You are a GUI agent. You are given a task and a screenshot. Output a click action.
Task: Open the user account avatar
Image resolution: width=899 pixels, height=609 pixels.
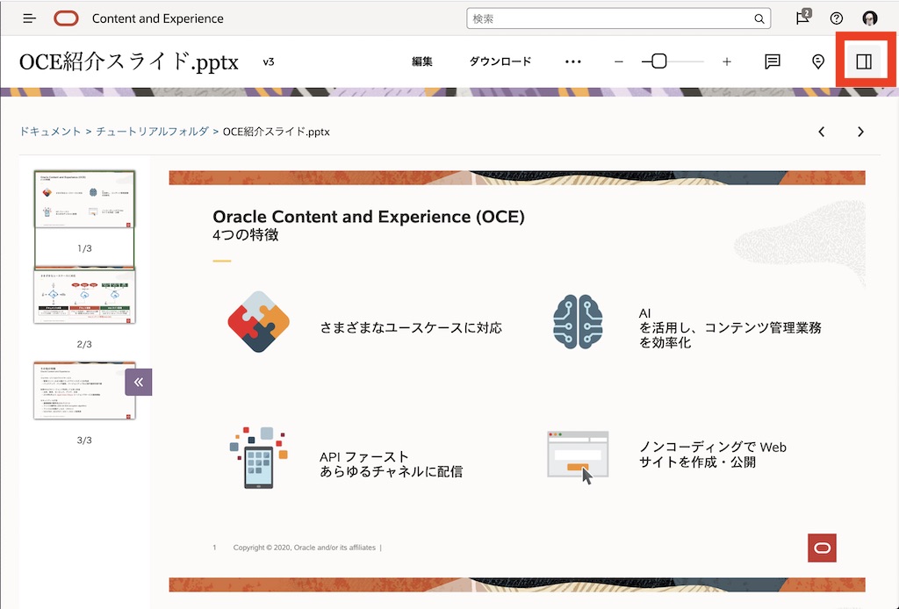click(869, 18)
